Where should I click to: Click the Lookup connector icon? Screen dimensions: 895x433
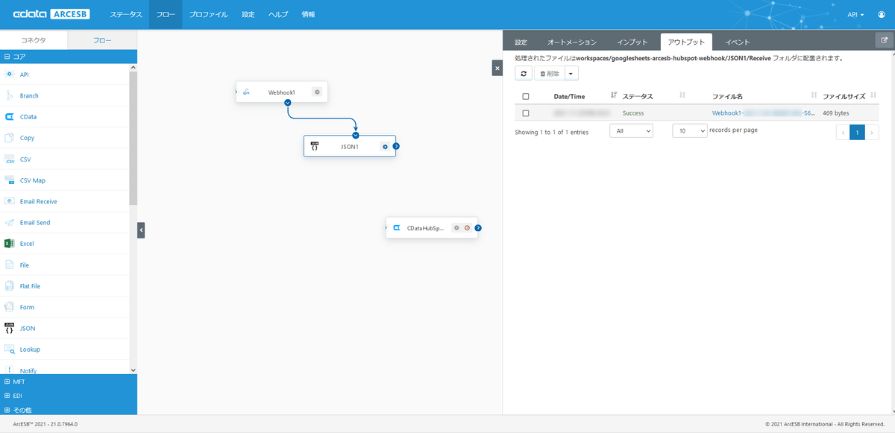(10, 350)
